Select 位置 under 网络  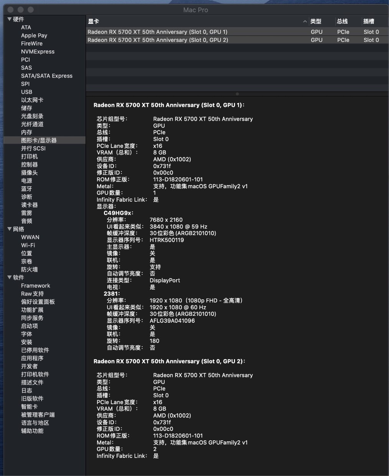click(x=26, y=253)
